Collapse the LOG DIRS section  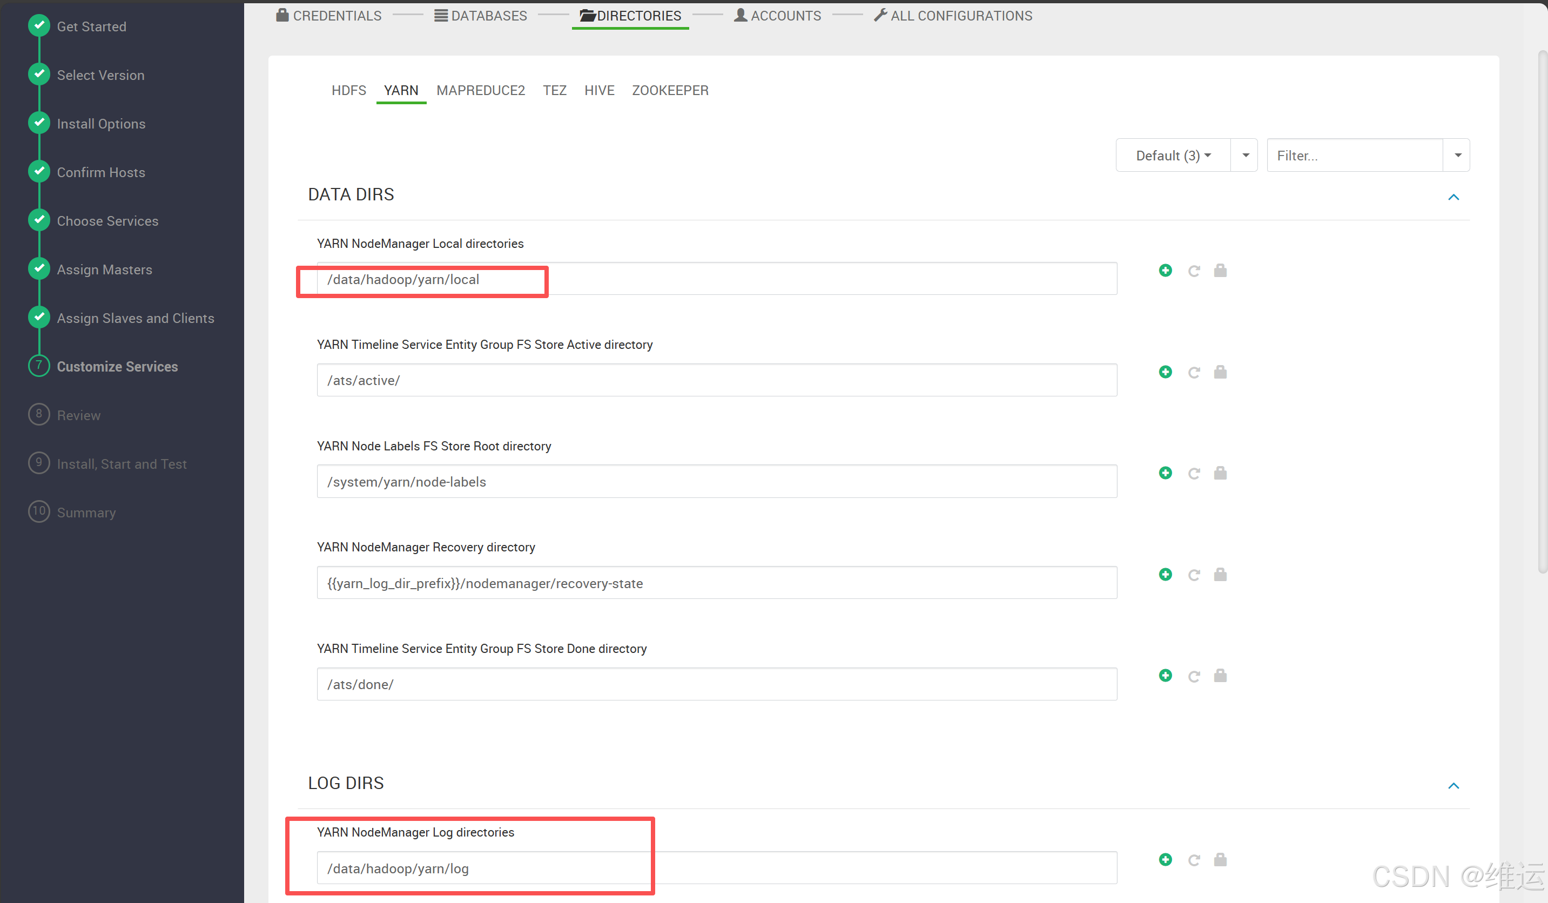pos(1453,786)
